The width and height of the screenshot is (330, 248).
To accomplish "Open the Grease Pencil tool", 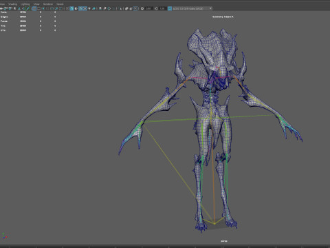I will [27, 8].
